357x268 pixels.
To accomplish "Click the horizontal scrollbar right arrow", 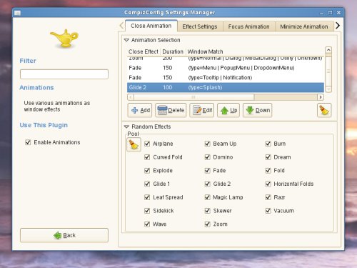I will (321, 97).
